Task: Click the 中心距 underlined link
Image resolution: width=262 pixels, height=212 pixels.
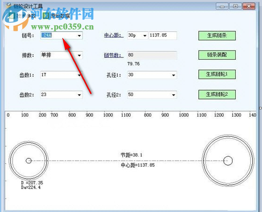Action: tap(114, 35)
